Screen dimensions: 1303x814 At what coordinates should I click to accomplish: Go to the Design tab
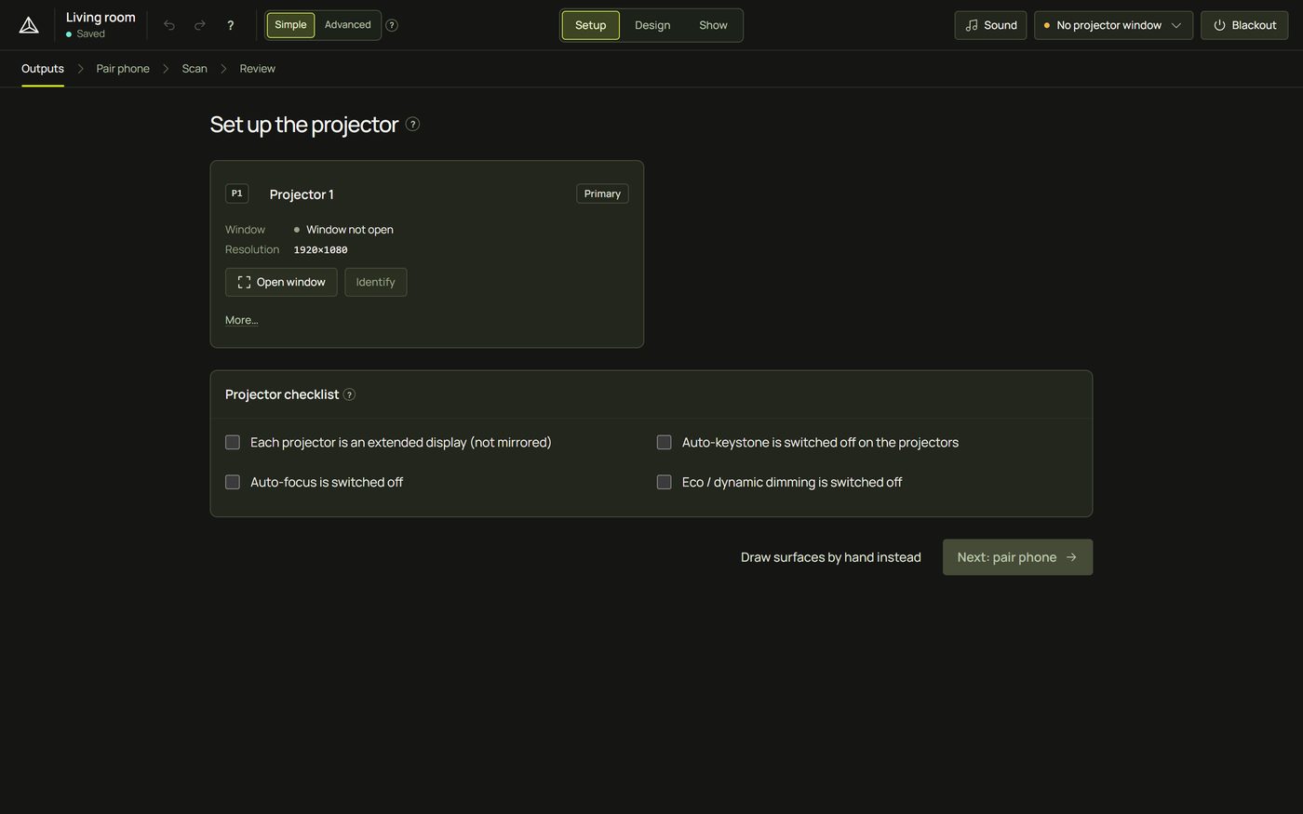[x=652, y=25]
